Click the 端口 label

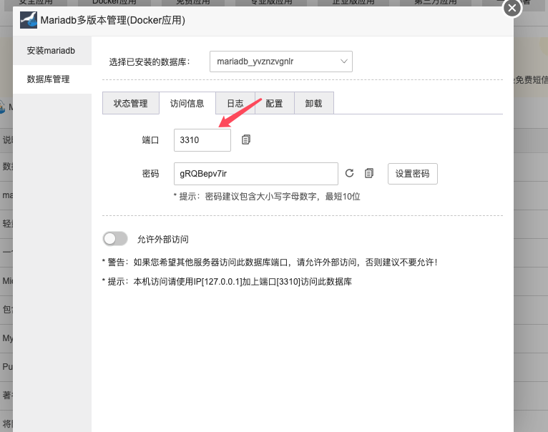click(151, 140)
